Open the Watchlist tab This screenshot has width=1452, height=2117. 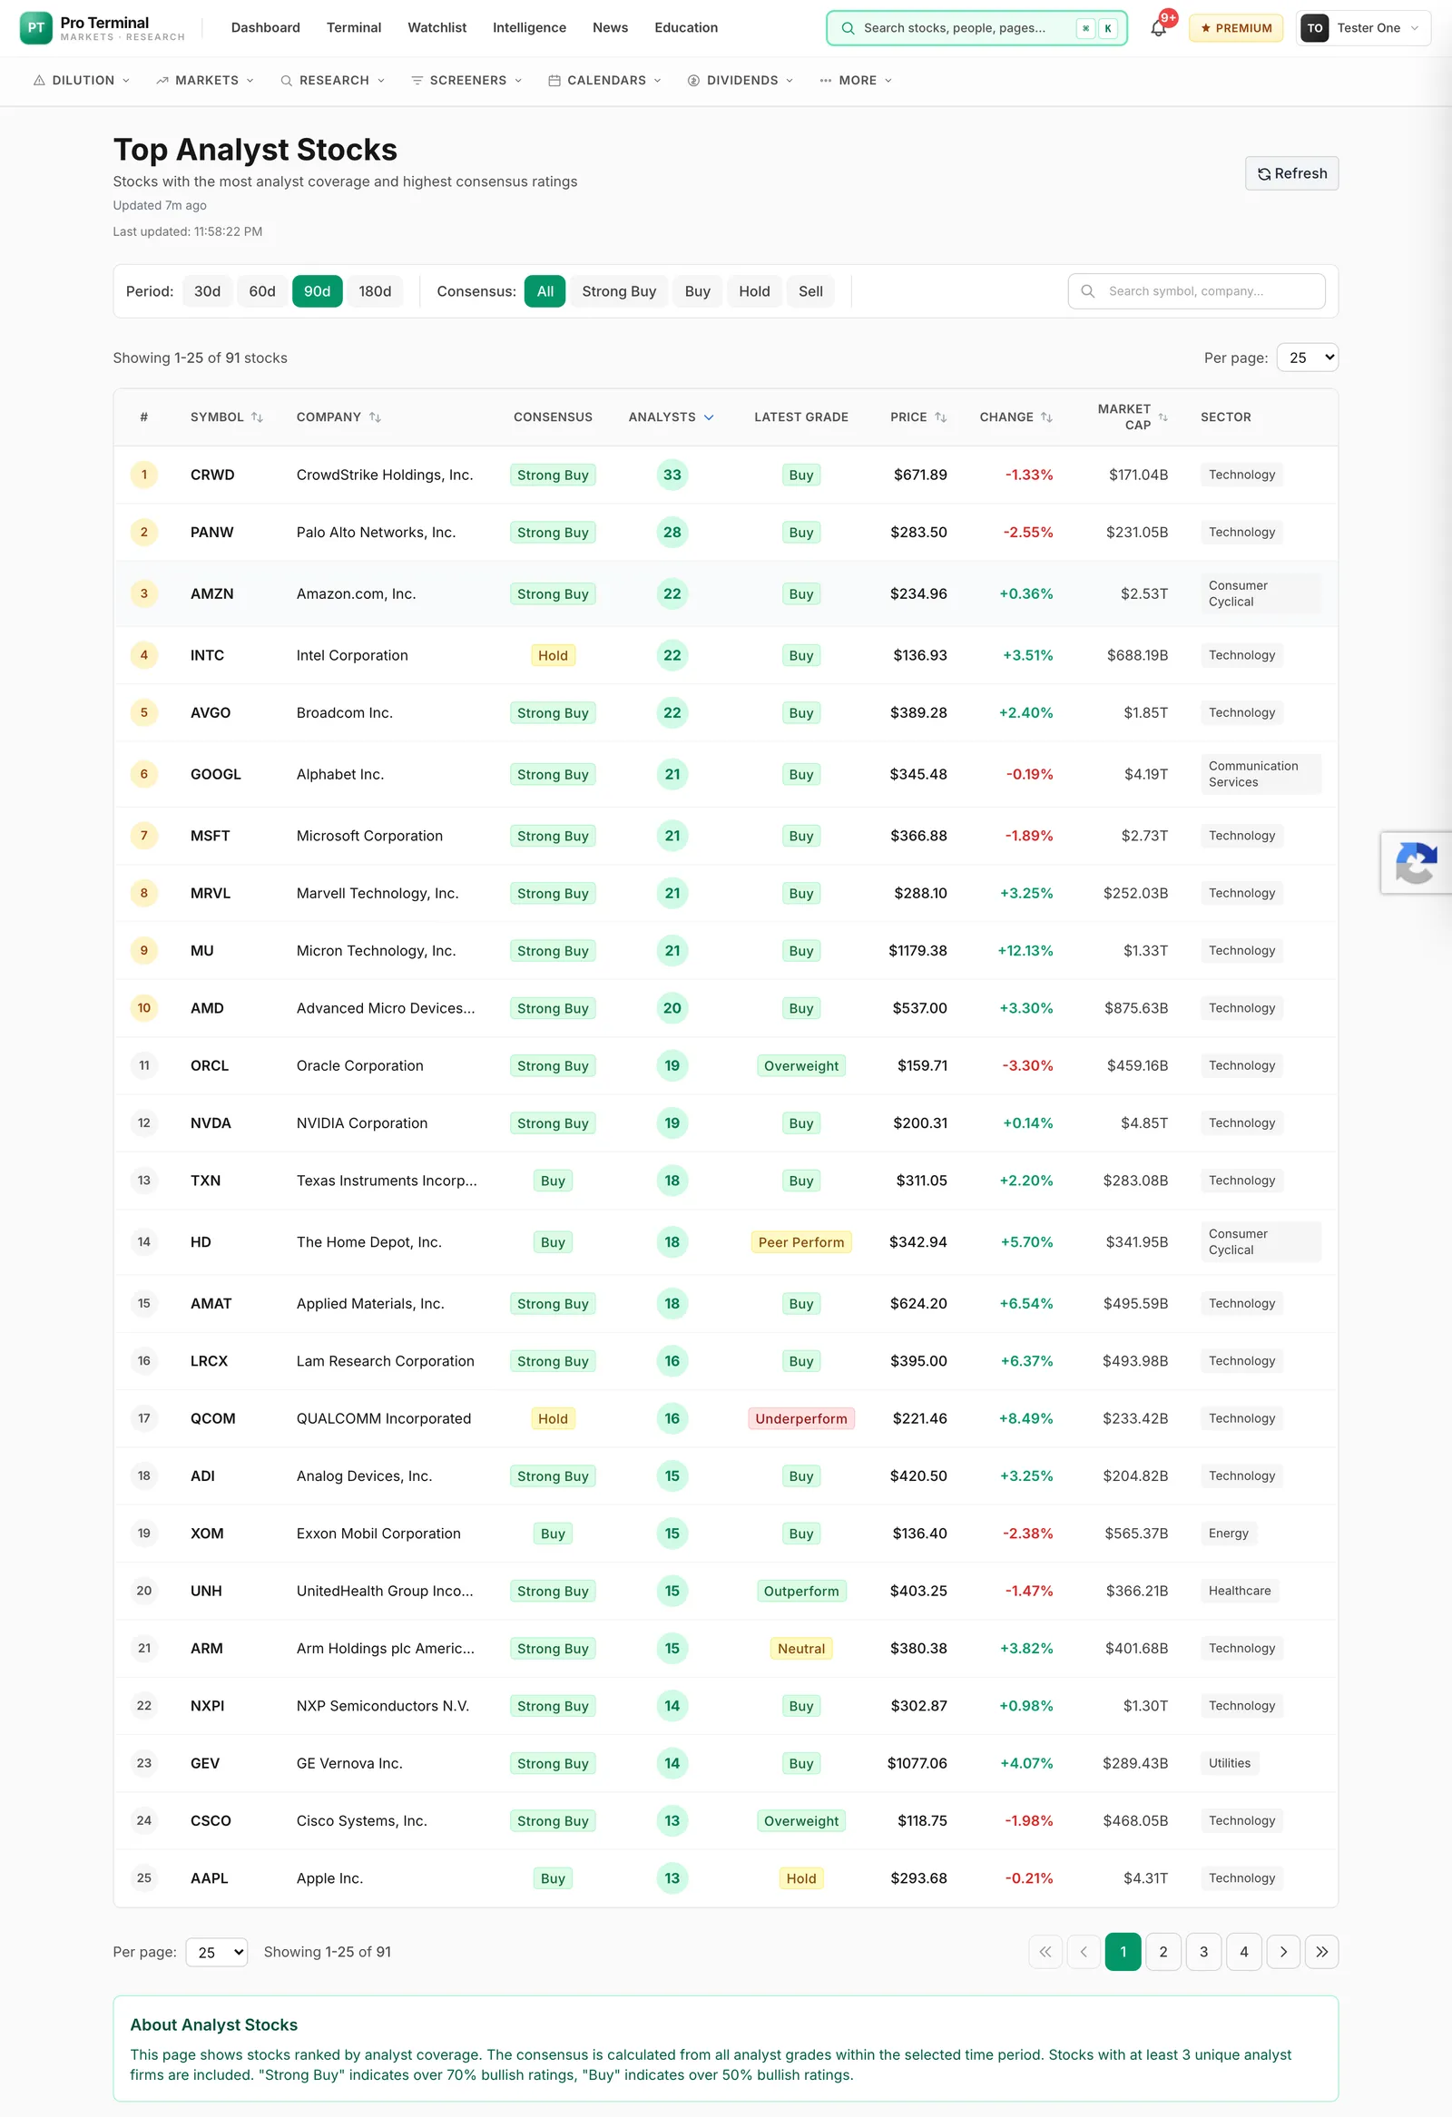coord(437,28)
